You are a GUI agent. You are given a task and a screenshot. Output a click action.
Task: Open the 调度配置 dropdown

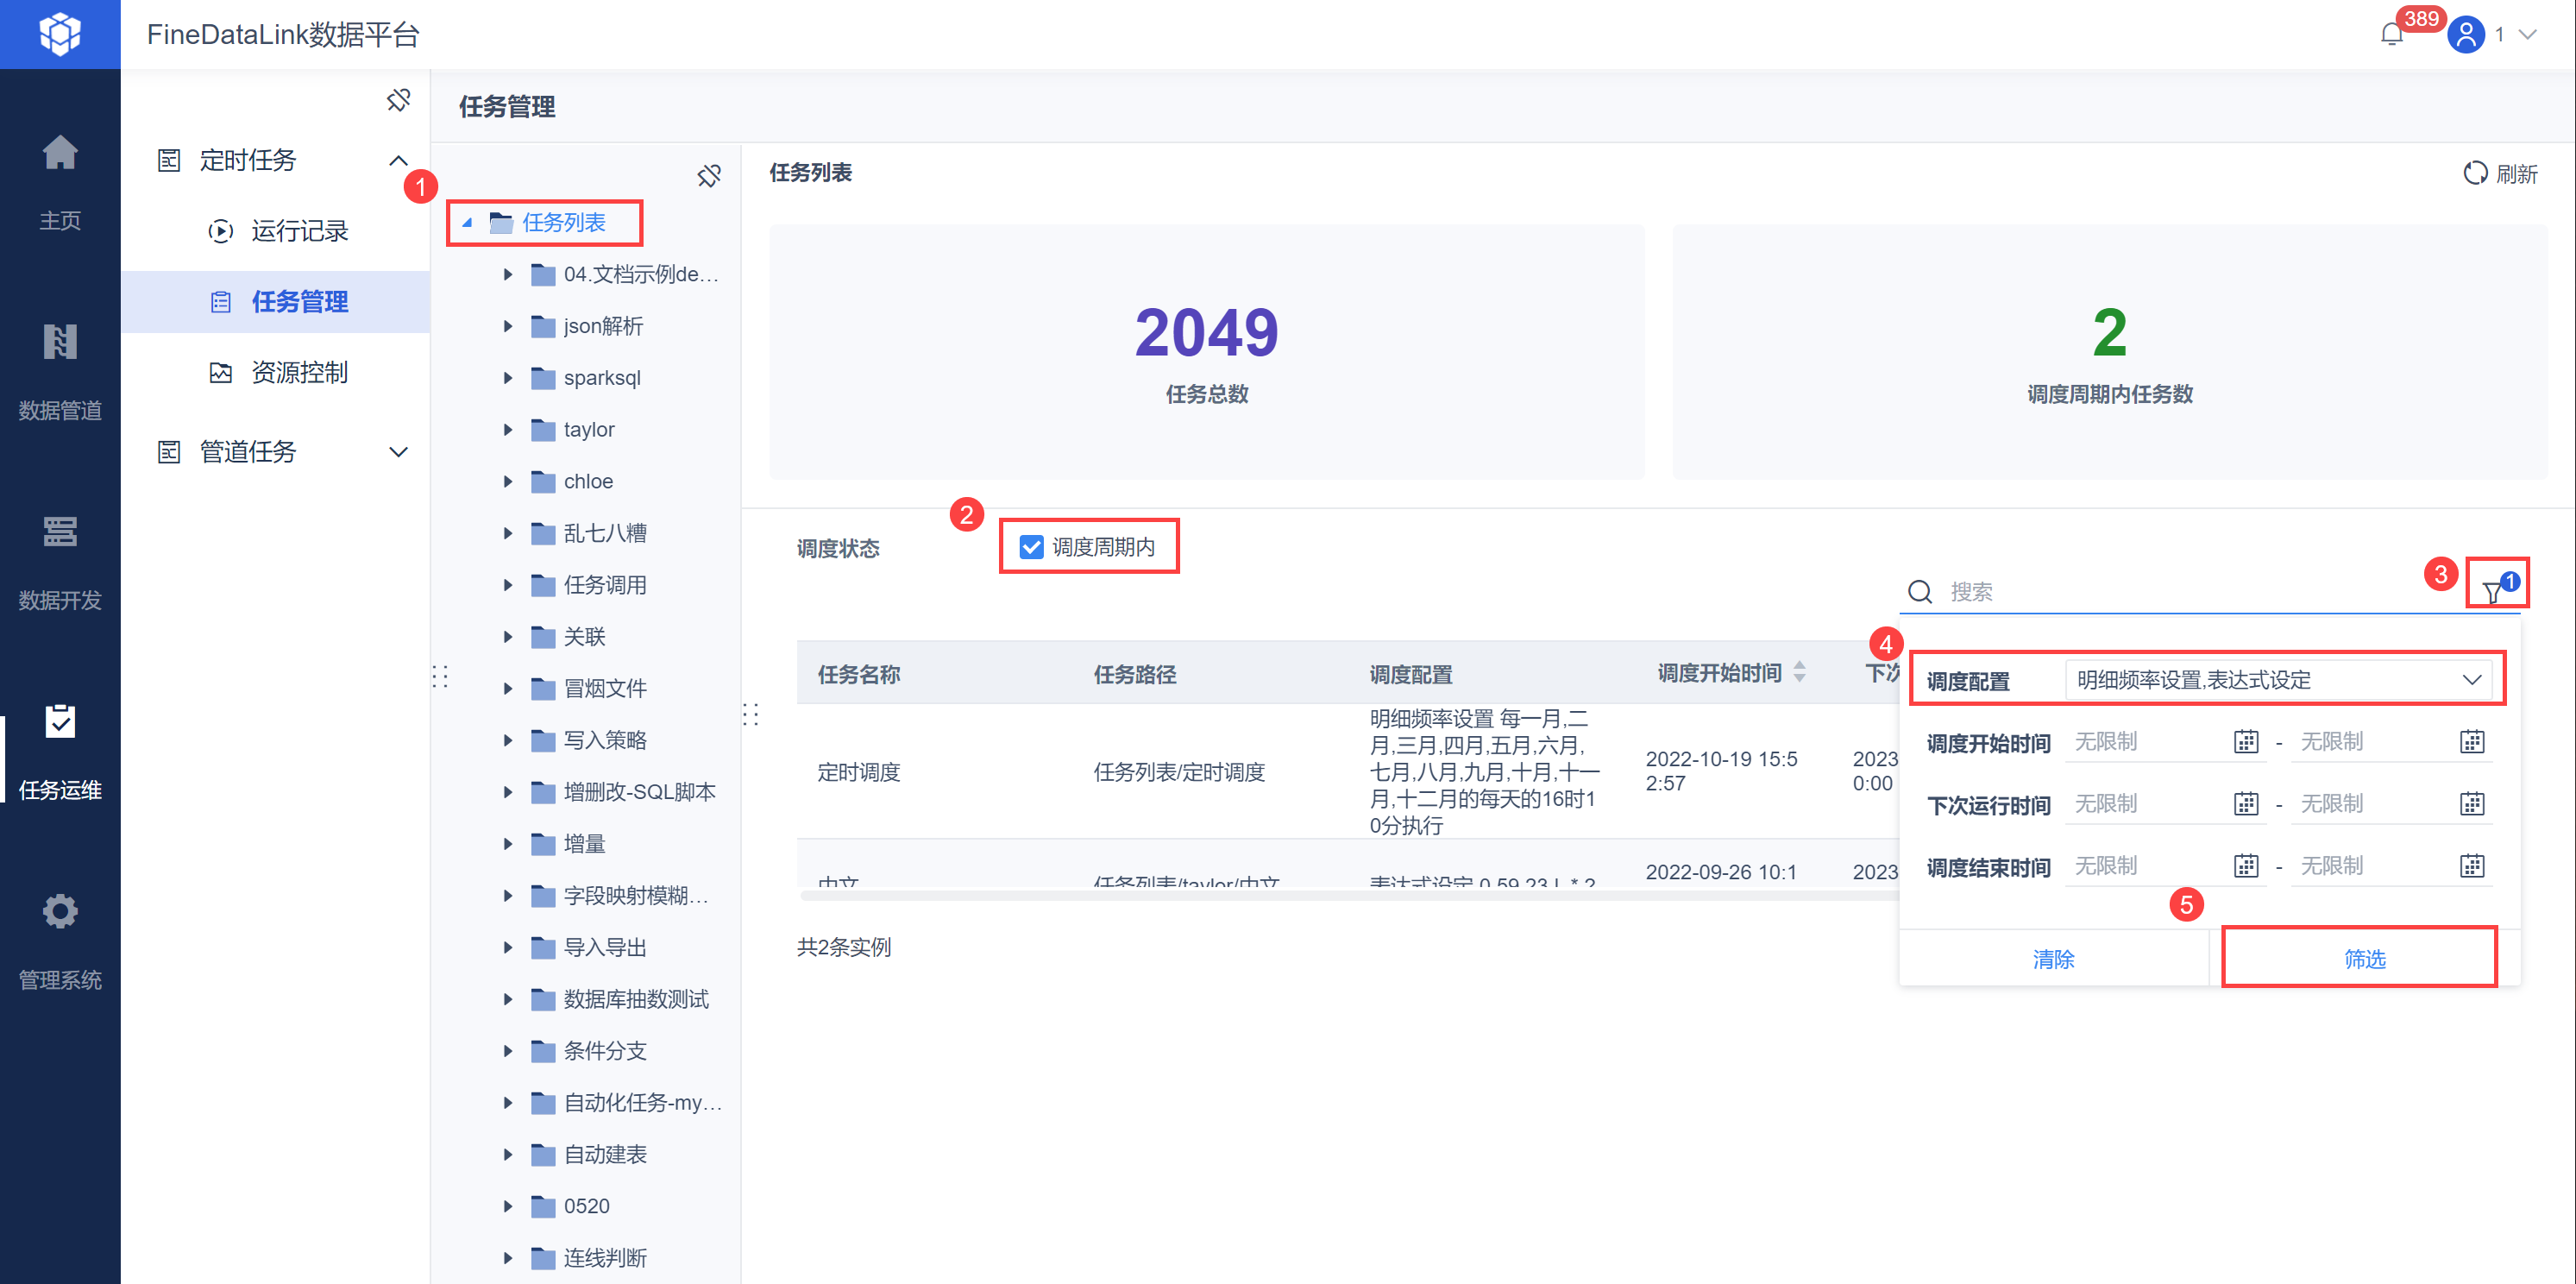[2278, 680]
